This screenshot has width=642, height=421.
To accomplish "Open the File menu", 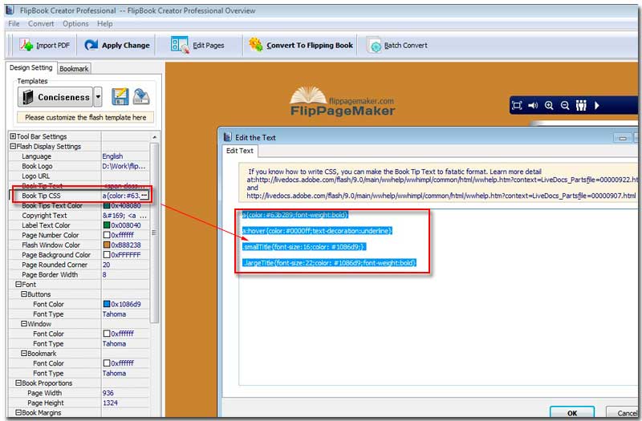I will click(14, 24).
